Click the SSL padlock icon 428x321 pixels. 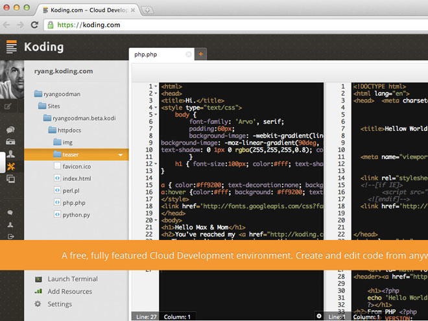tap(51, 25)
